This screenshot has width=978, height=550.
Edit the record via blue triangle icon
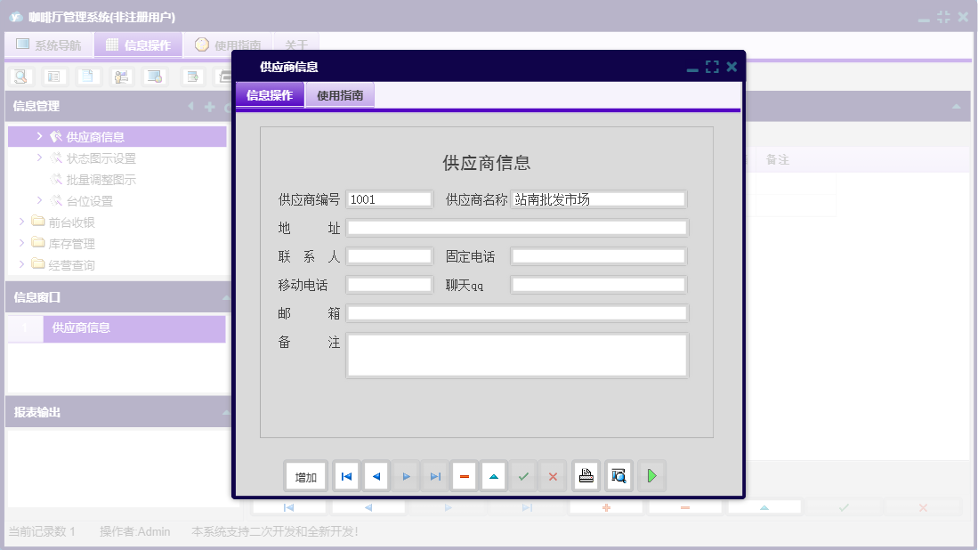tap(493, 475)
